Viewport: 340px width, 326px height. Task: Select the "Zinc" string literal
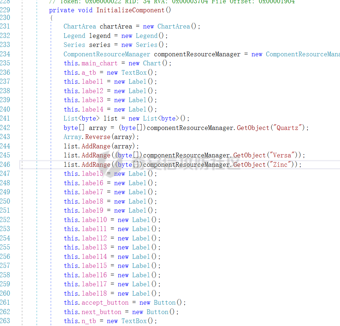point(280,165)
